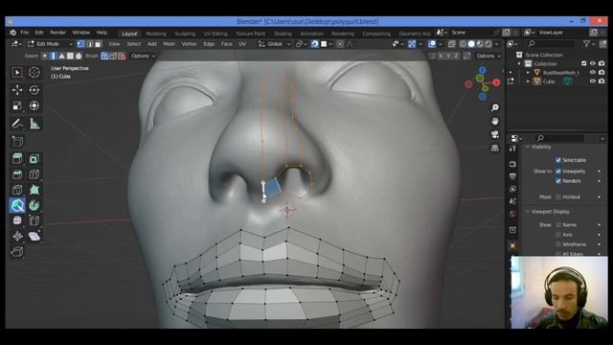The image size is (613, 345).
Task: Select the Spin tool
Action: click(x=34, y=205)
